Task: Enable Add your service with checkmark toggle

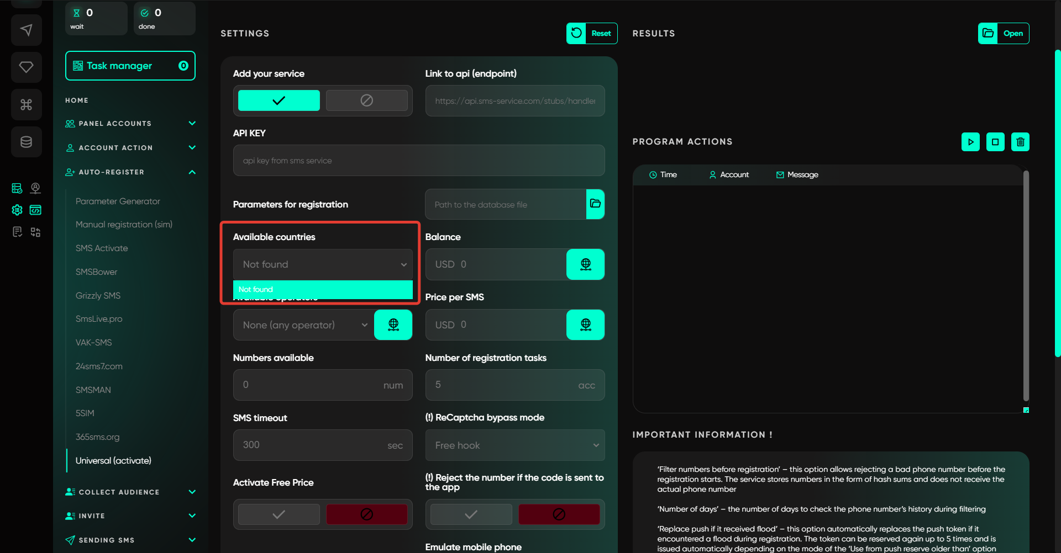Action: (x=279, y=100)
